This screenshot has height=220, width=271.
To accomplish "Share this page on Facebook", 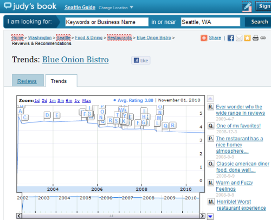I will point(231,38).
